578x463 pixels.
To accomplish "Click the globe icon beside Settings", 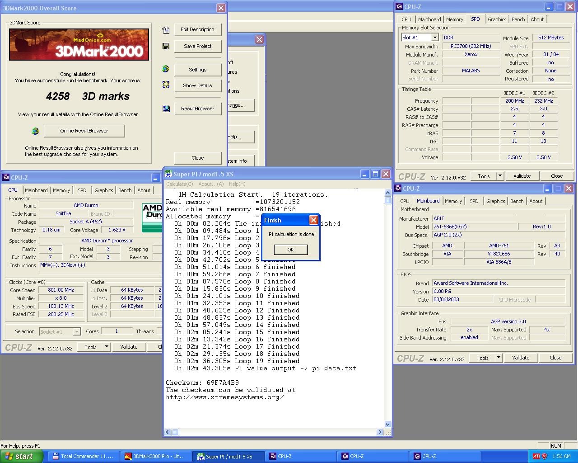I will pos(166,69).
